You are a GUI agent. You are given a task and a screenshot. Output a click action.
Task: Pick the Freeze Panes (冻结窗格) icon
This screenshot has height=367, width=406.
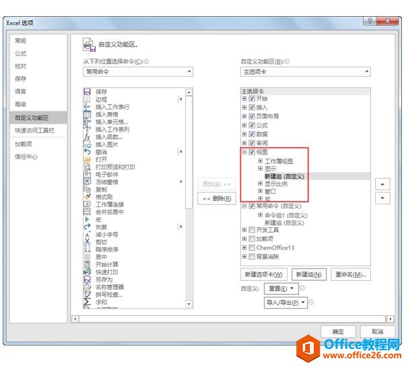point(87,181)
